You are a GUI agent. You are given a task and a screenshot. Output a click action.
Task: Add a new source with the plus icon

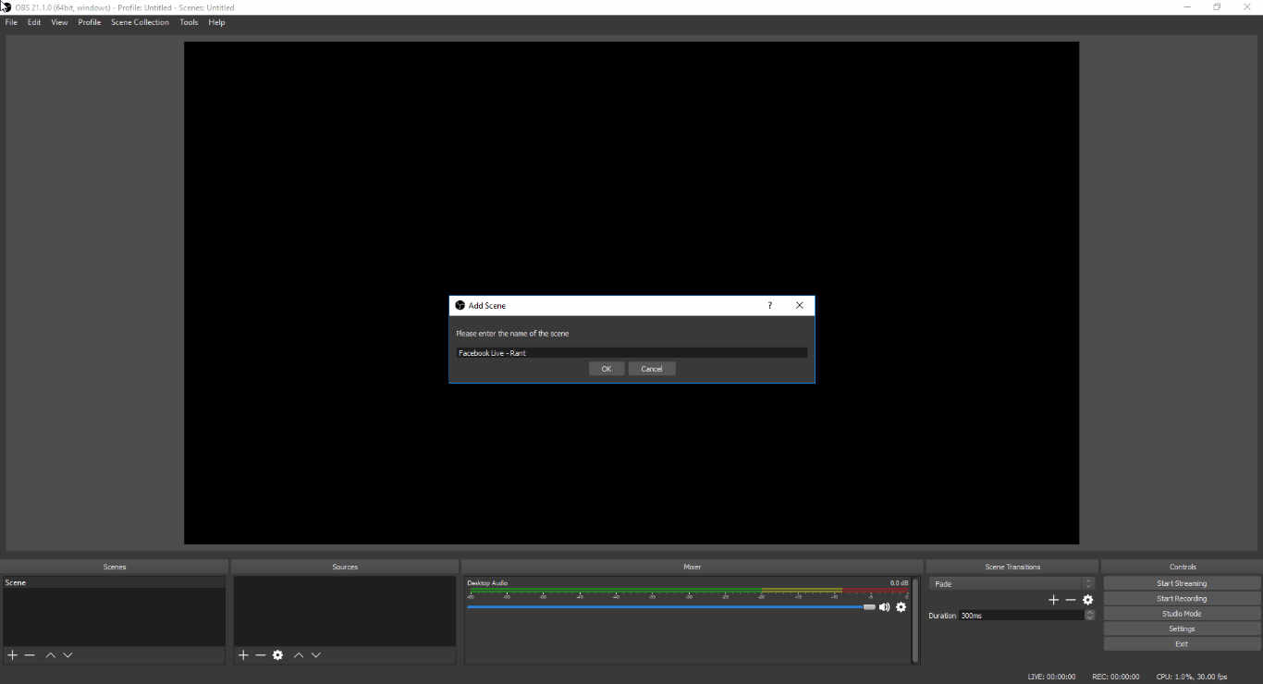(243, 654)
